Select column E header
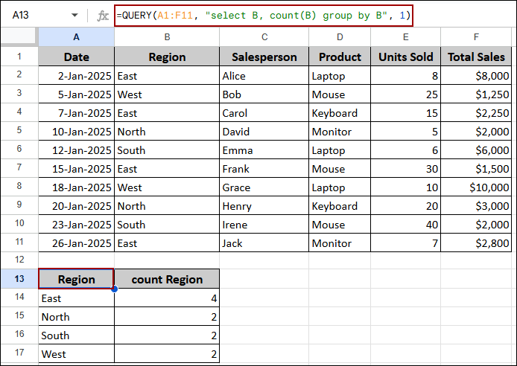 [405, 37]
